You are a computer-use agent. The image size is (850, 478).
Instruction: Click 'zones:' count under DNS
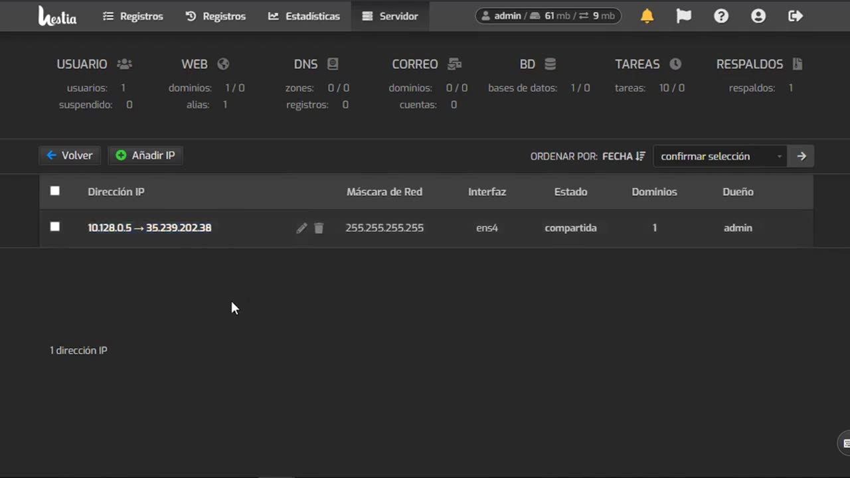pyautogui.click(x=317, y=88)
